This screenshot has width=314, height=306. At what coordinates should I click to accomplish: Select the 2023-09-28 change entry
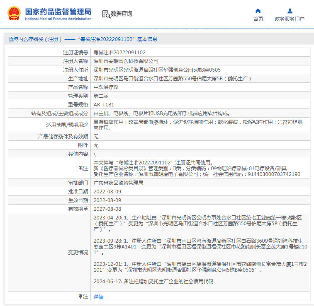click(x=200, y=247)
